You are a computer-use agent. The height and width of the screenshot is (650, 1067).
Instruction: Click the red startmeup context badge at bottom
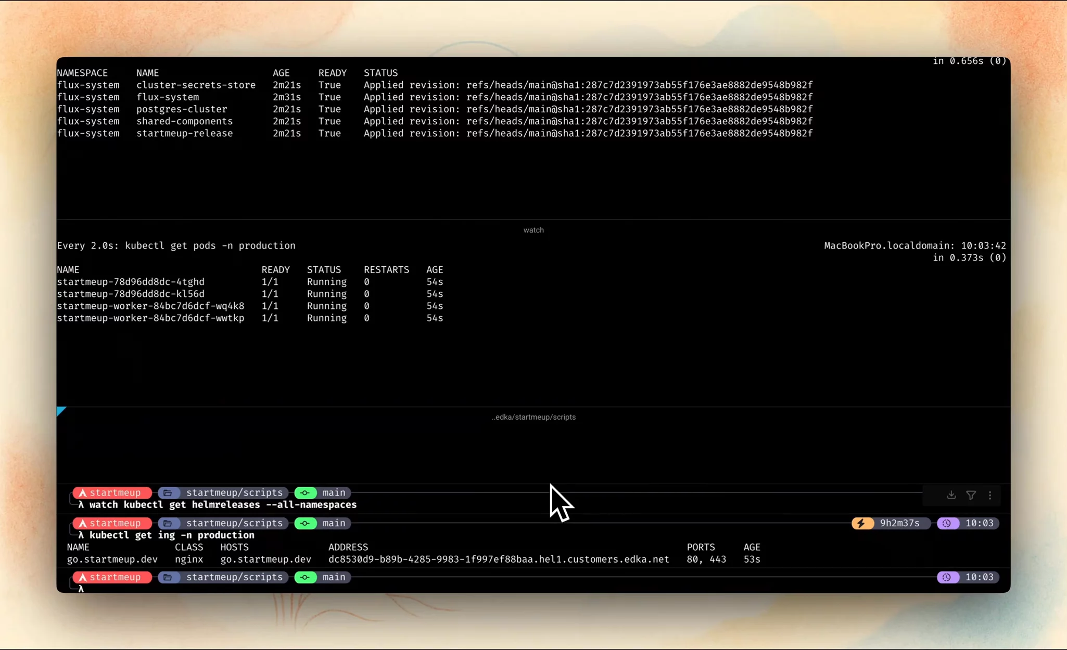[112, 577]
